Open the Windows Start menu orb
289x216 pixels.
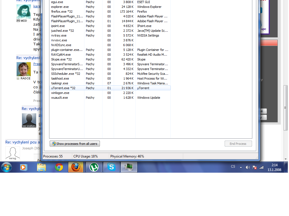(x=6, y=167)
